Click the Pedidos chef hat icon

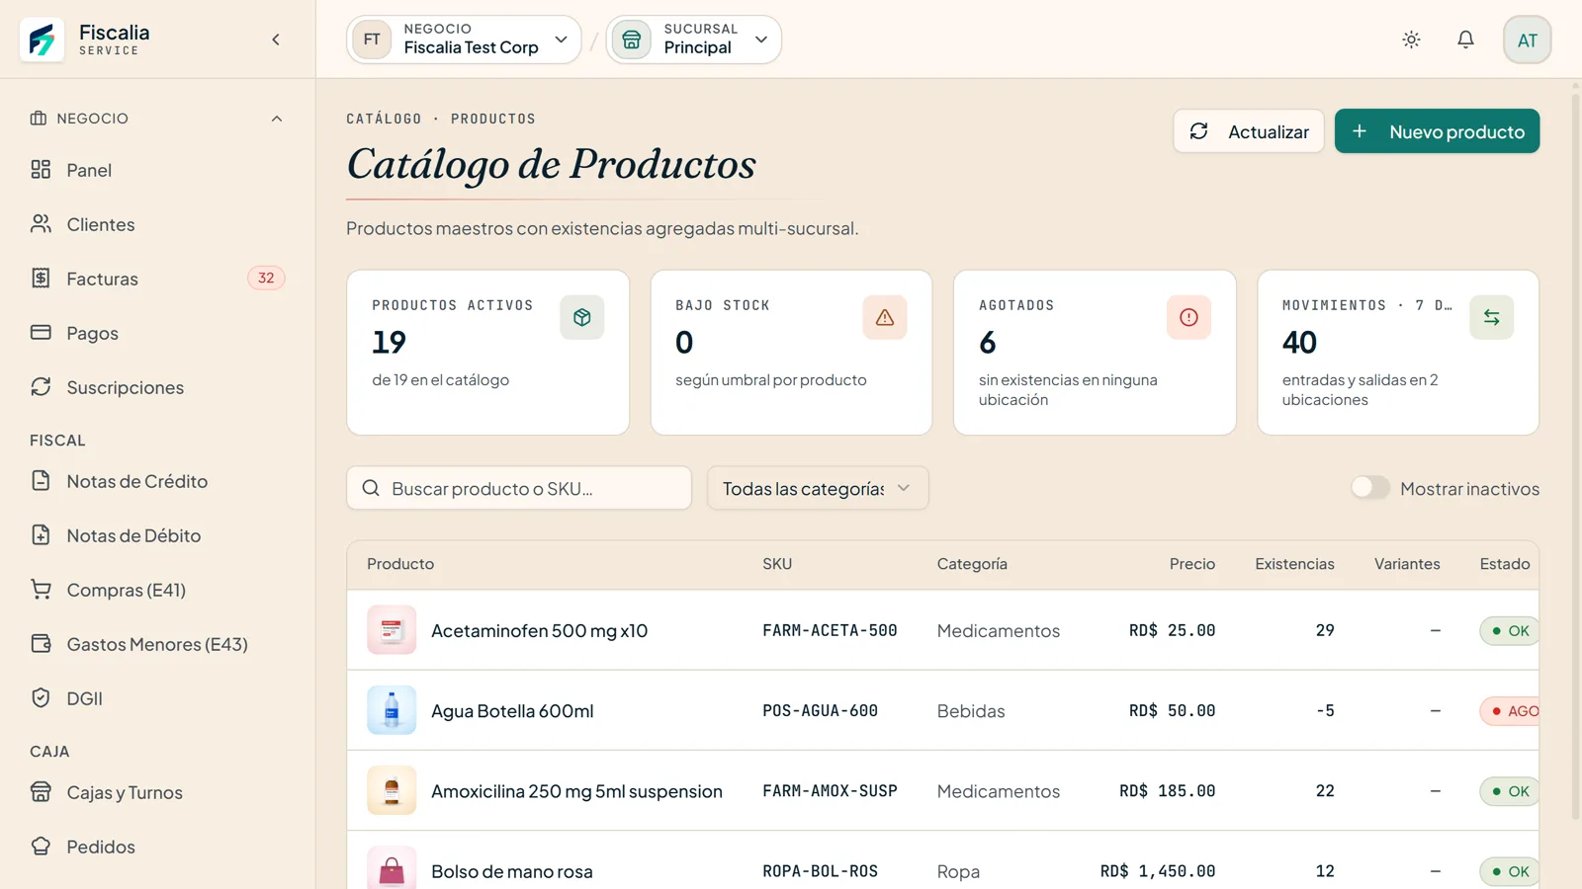pos(41,847)
